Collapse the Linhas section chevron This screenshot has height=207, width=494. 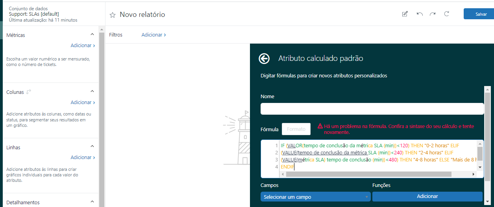pos(92,146)
